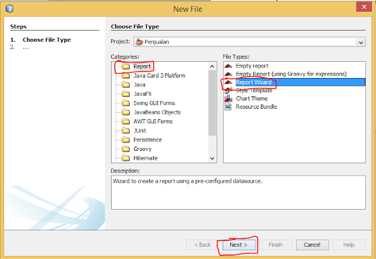Select Swing GUI Forms category
Viewport: 376px width, 259px height.
(154, 103)
